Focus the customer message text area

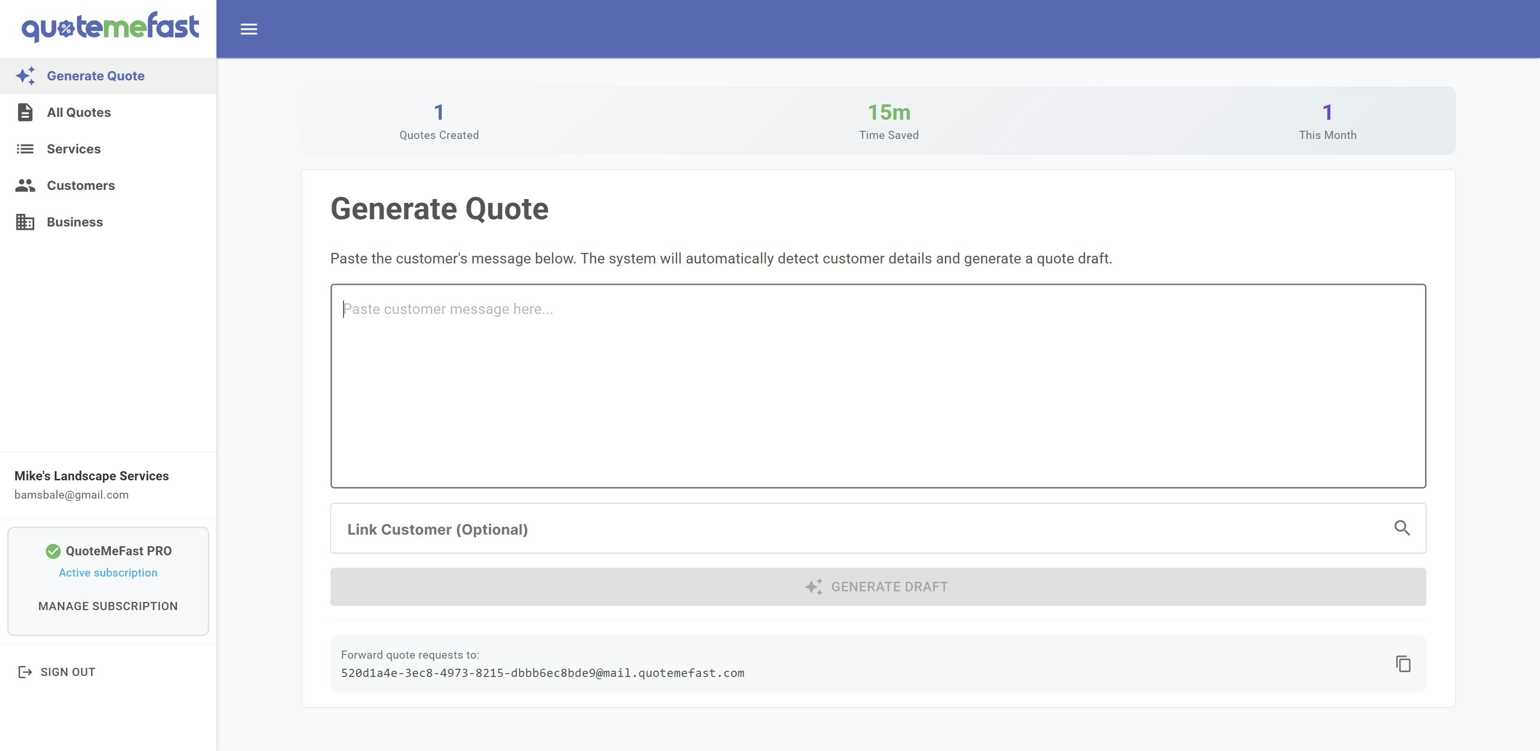(878, 386)
